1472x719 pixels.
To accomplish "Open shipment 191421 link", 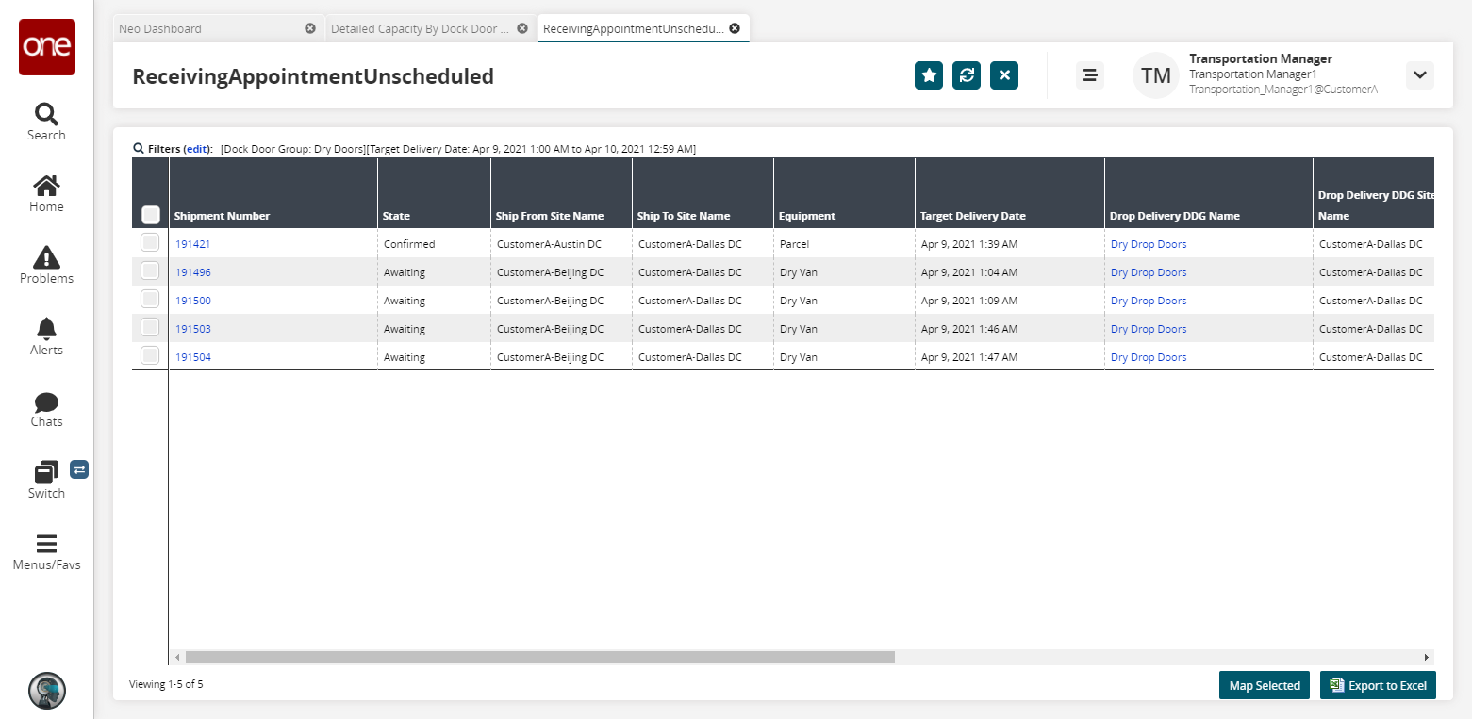I will [x=193, y=244].
